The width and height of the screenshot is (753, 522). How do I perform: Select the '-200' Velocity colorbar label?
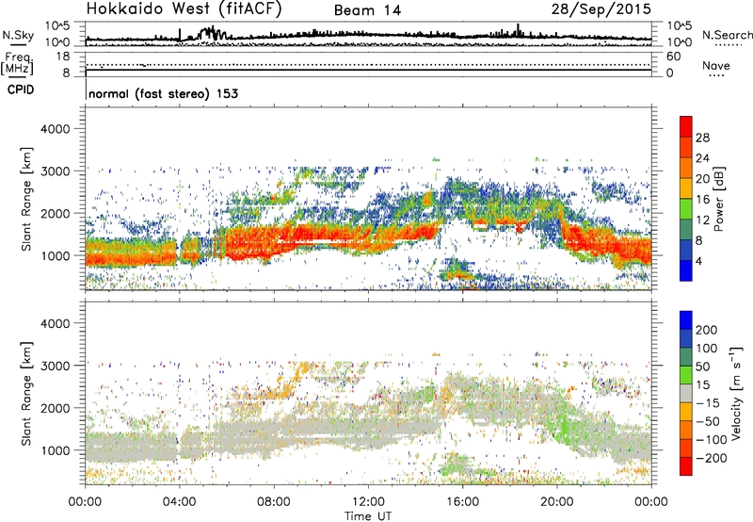[x=711, y=458]
